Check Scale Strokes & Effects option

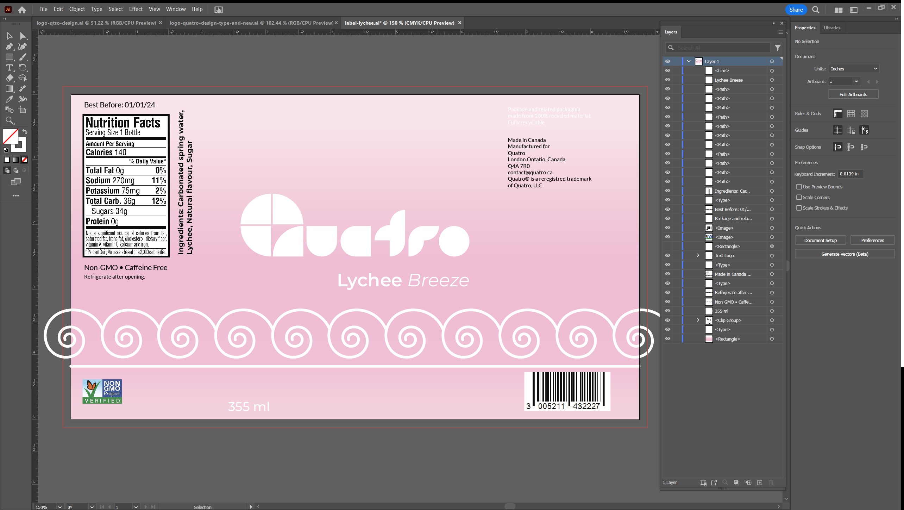(799, 208)
